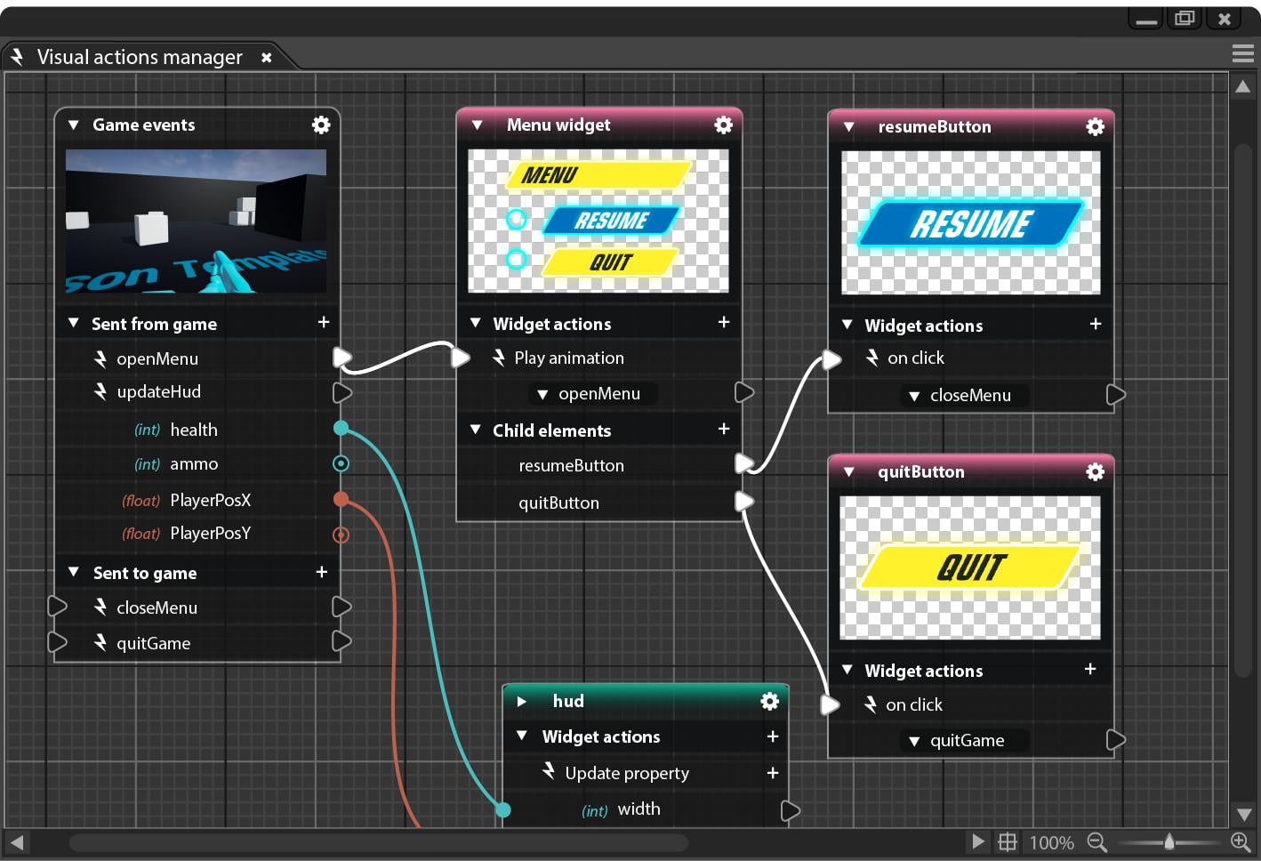This screenshot has width=1261, height=861.
Task: Toggle the grid icon in bottom bar
Action: (1008, 842)
